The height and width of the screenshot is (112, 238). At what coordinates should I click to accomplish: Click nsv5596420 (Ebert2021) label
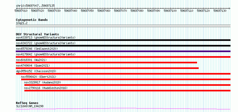click(39, 77)
